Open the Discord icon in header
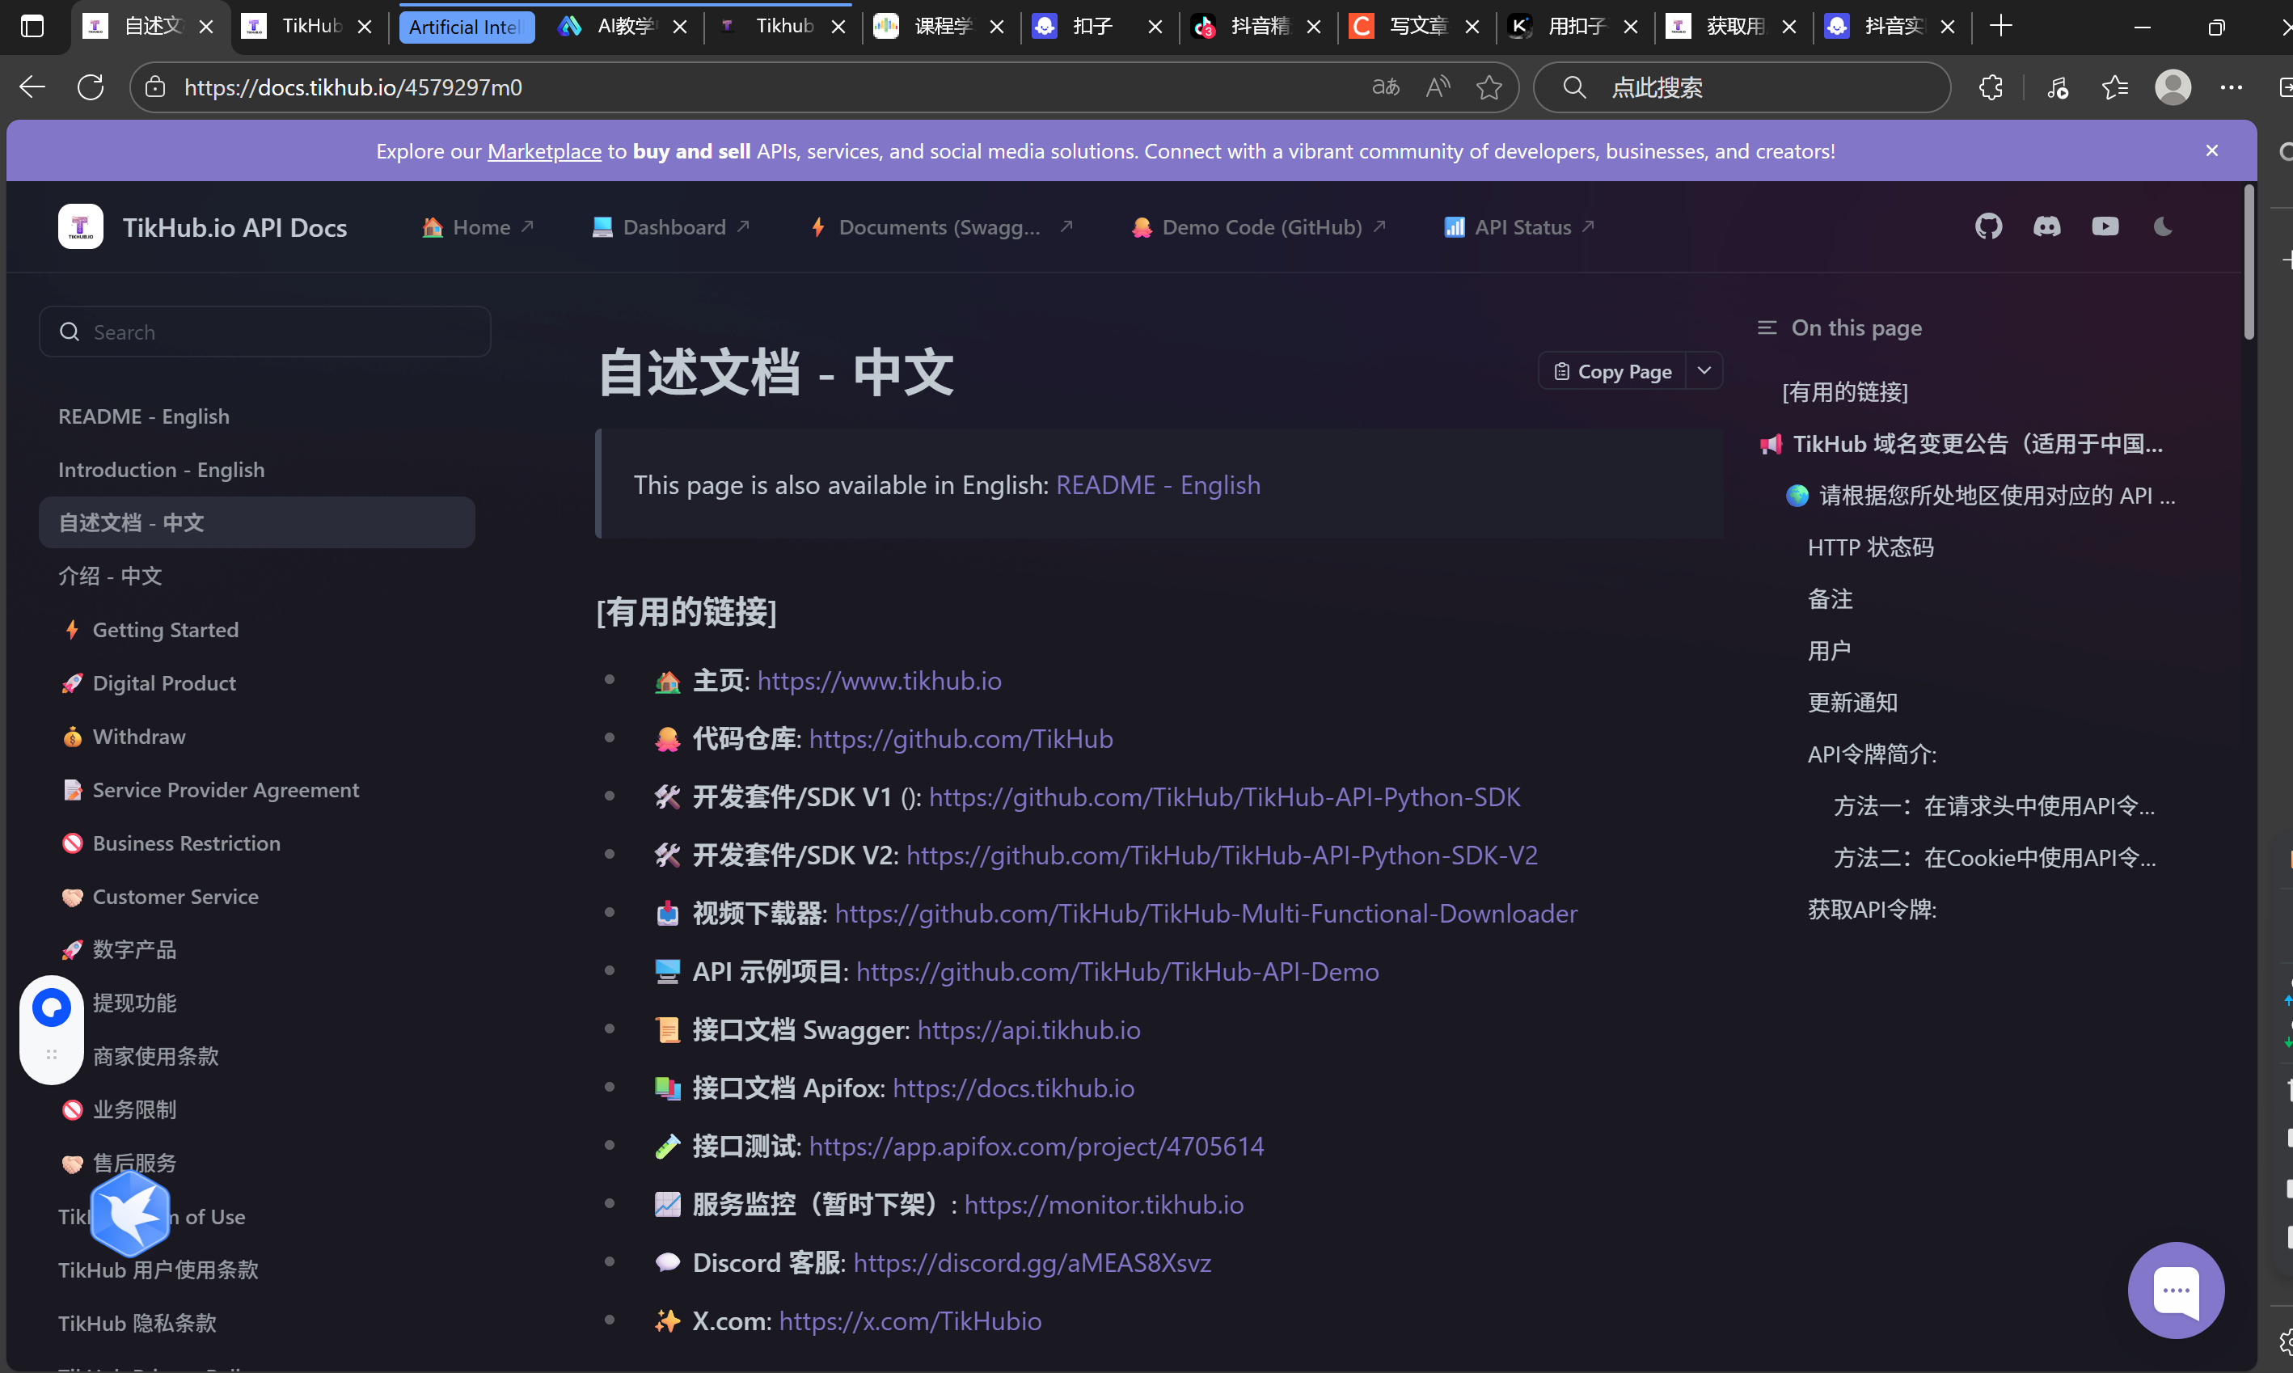Image resolution: width=2293 pixels, height=1373 pixels. [2047, 226]
